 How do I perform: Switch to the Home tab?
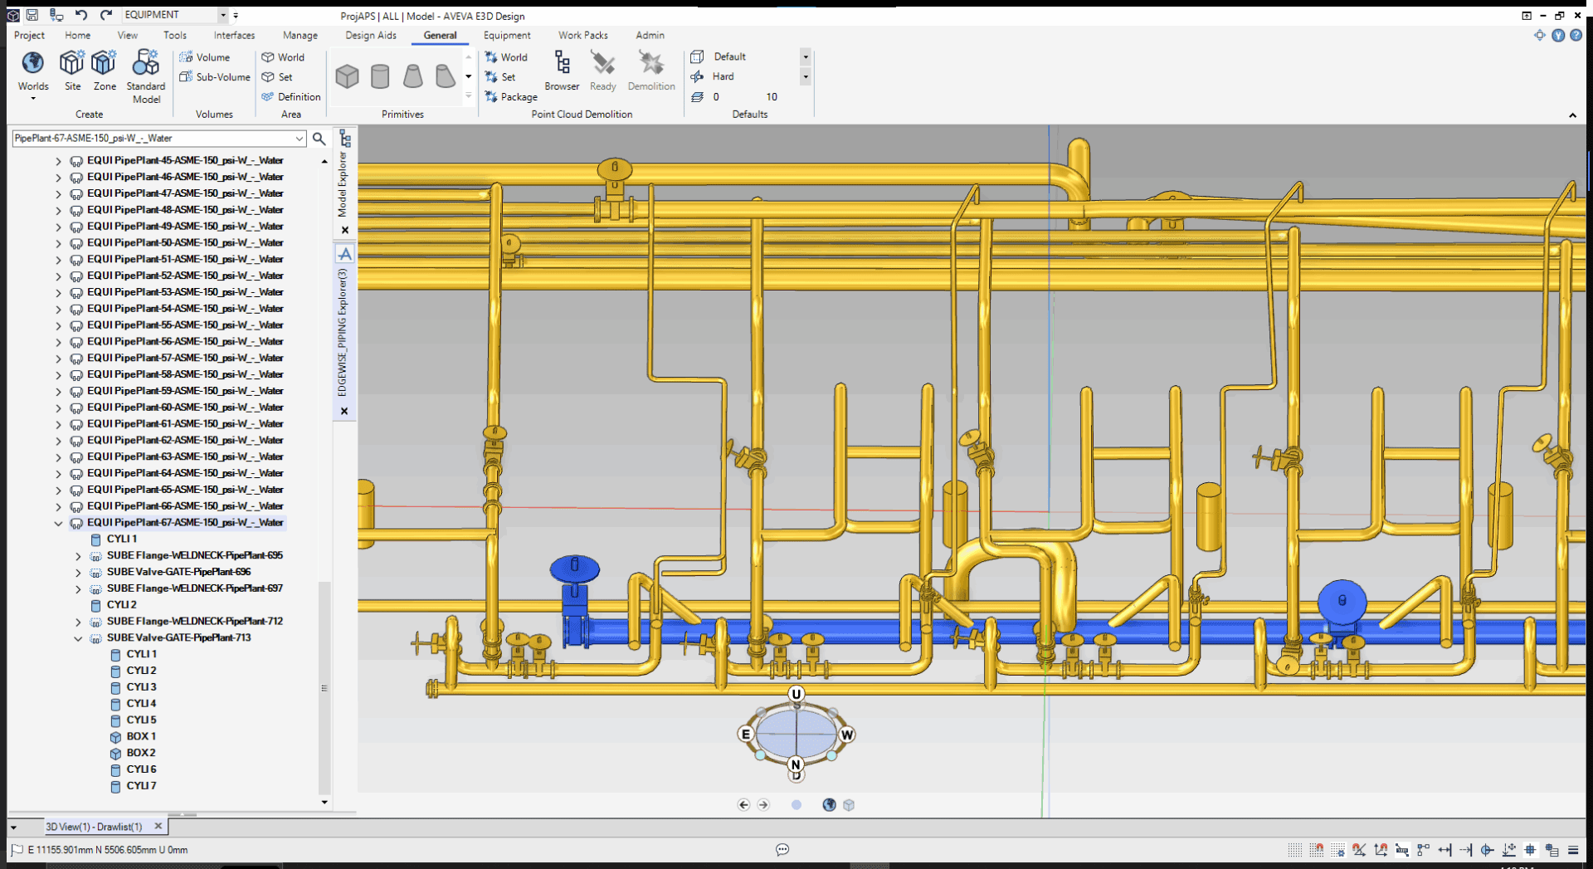tap(77, 35)
